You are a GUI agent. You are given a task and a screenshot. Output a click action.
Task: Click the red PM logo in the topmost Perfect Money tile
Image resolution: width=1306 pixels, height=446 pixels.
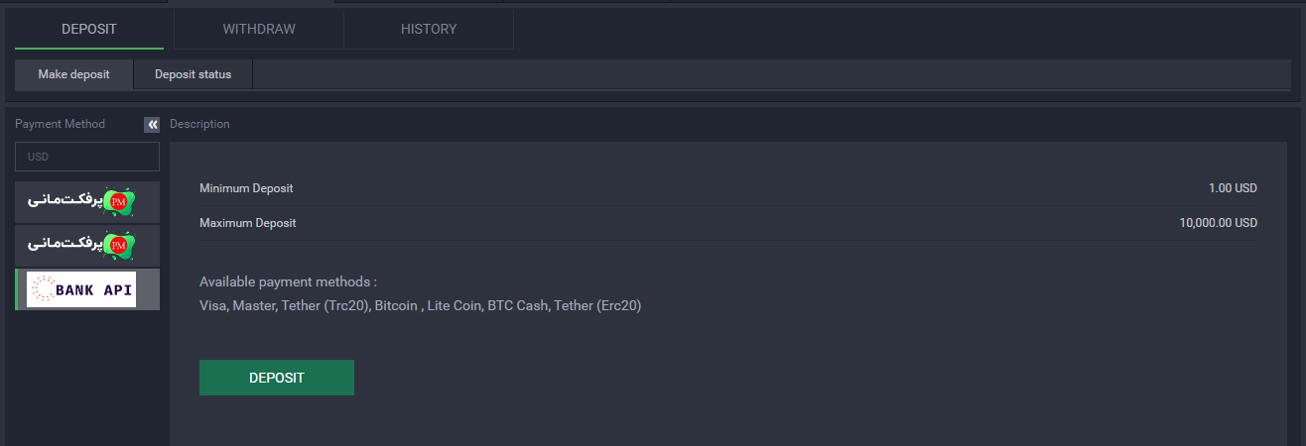tap(118, 202)
